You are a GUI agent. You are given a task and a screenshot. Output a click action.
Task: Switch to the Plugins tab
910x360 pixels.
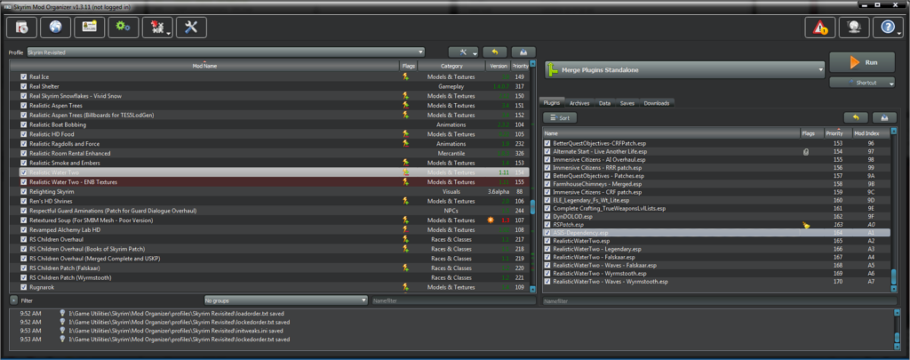coord(552,103)
